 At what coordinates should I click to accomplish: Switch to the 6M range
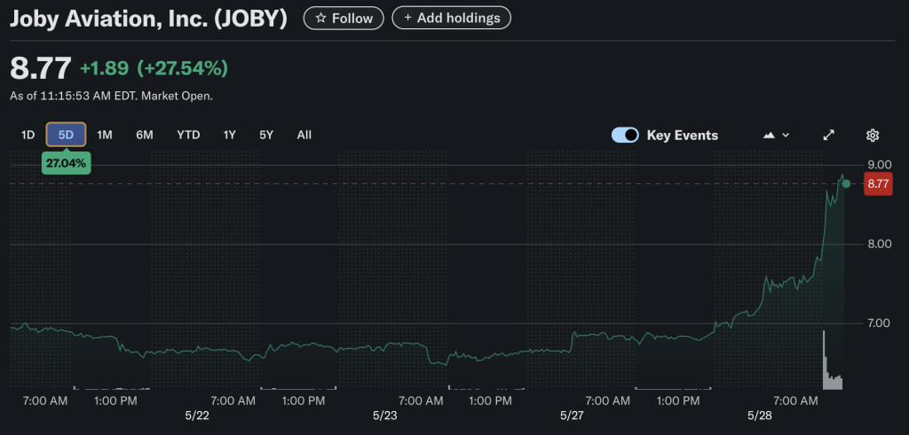pyautogui.click(x=145, y=135)
